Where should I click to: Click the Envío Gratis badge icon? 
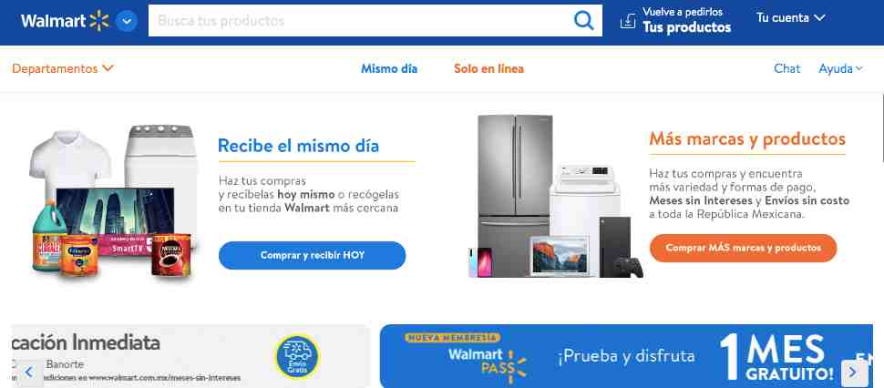click(296, 356)
